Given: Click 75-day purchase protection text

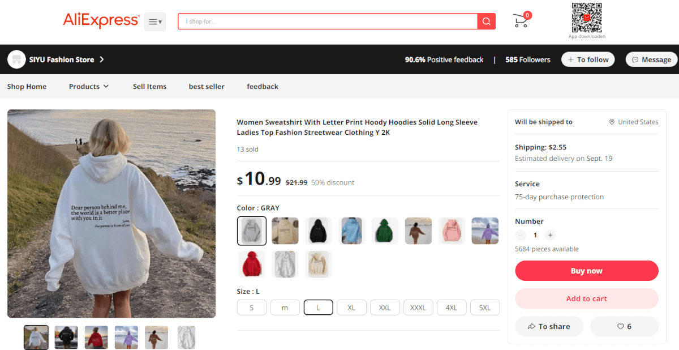Looking at the screenshot, I should (x=559, y=197).
